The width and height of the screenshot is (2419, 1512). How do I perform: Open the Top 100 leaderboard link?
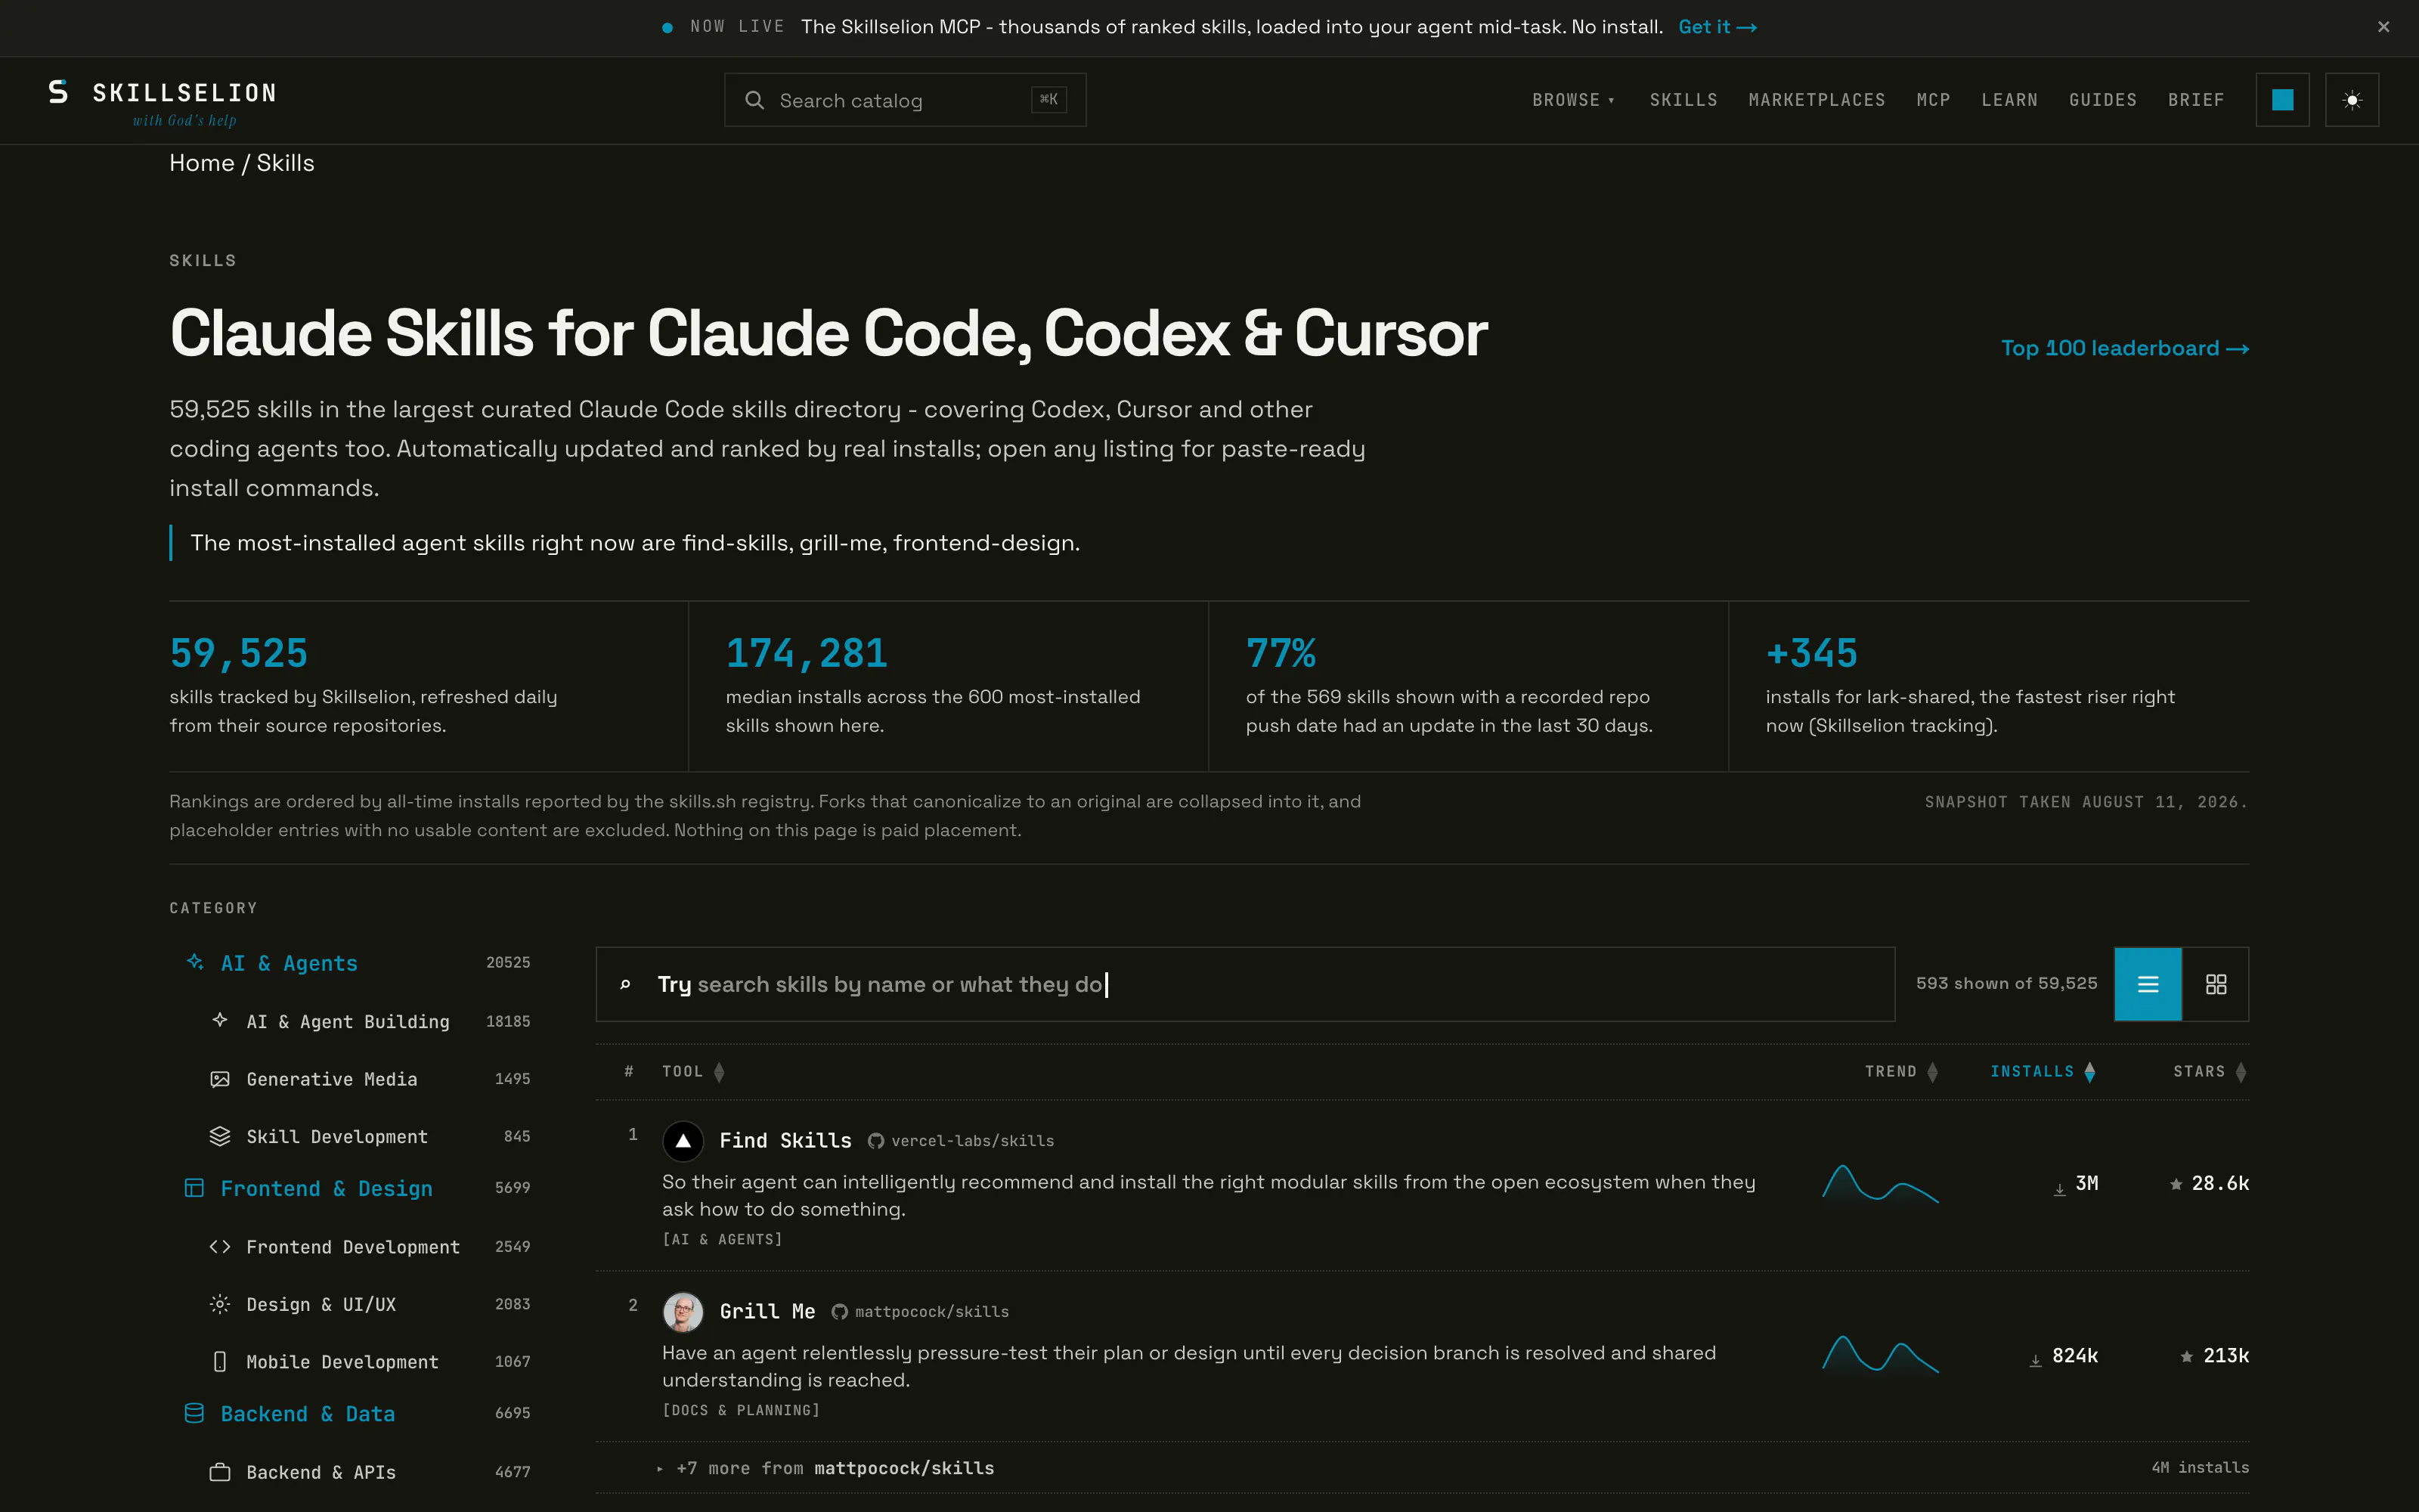[x=2125, y=348]
